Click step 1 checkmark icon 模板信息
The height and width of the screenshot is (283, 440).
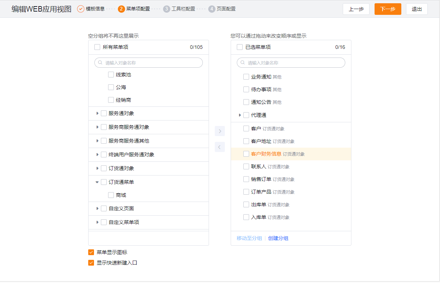click(81, 9)
